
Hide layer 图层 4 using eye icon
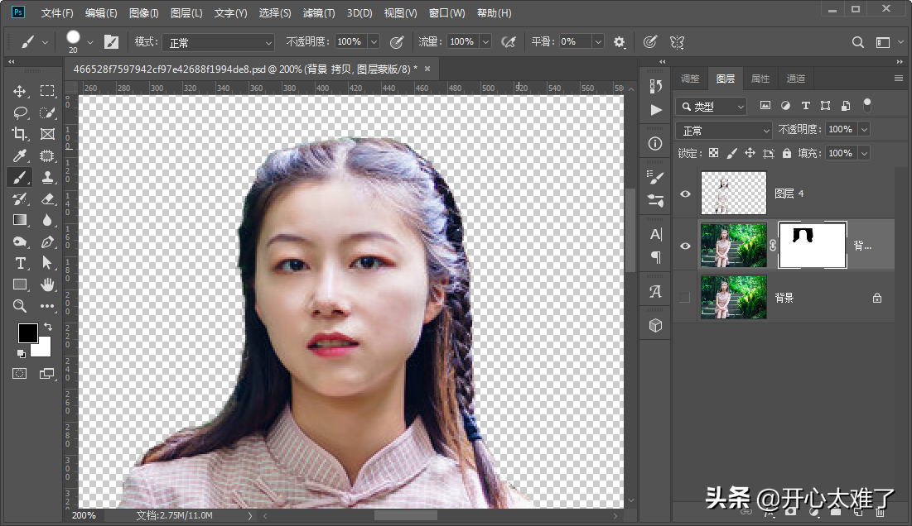pos(685,194)
